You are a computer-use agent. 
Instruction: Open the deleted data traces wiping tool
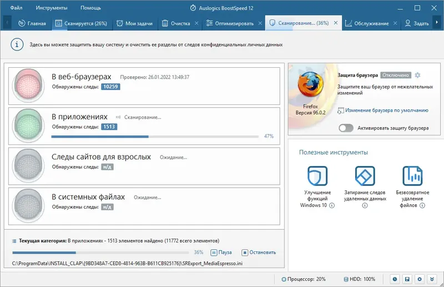(365, 175)
